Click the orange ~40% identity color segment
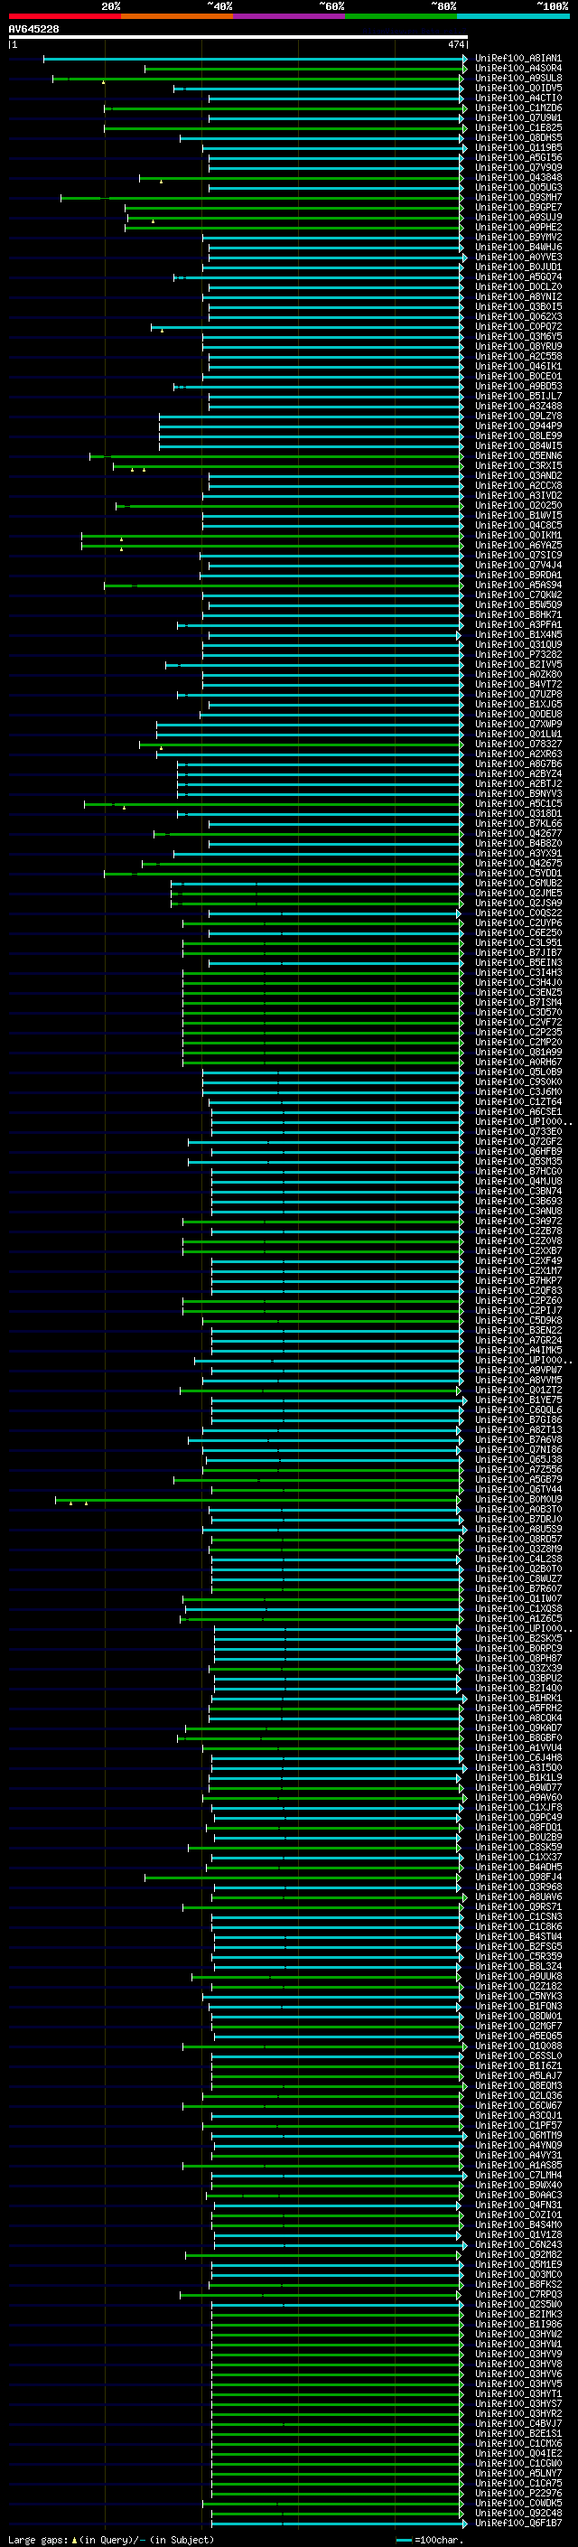Screen dimensions: 578x2547 coord(177,16)
